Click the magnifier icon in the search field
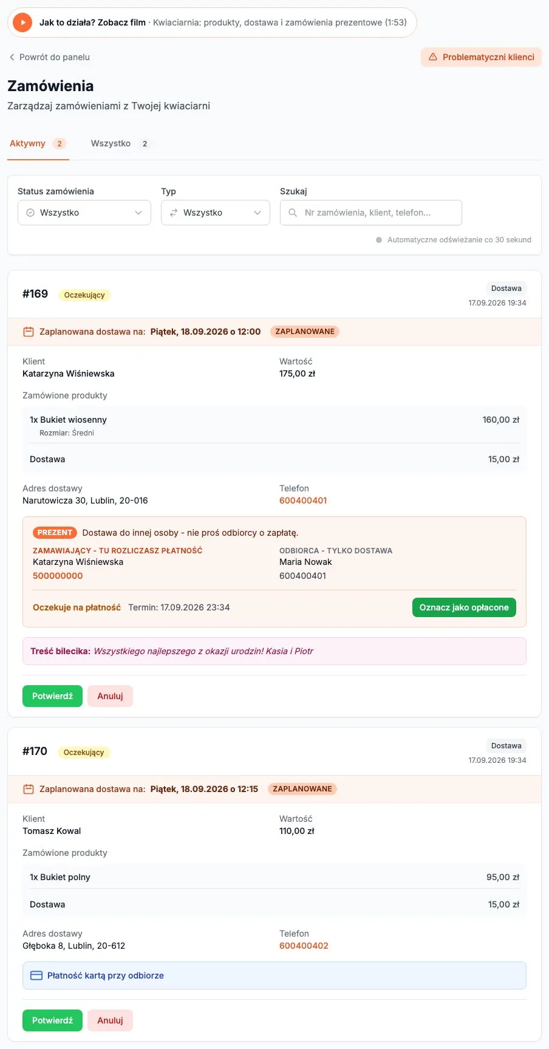Viewport: 549px width, 1049px height. coord(293,213)
